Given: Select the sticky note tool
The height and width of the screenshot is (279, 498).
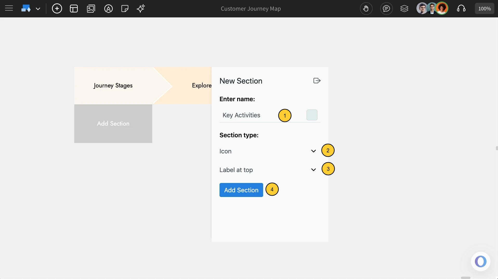Looking at the screenshot, I should point(124,9).
